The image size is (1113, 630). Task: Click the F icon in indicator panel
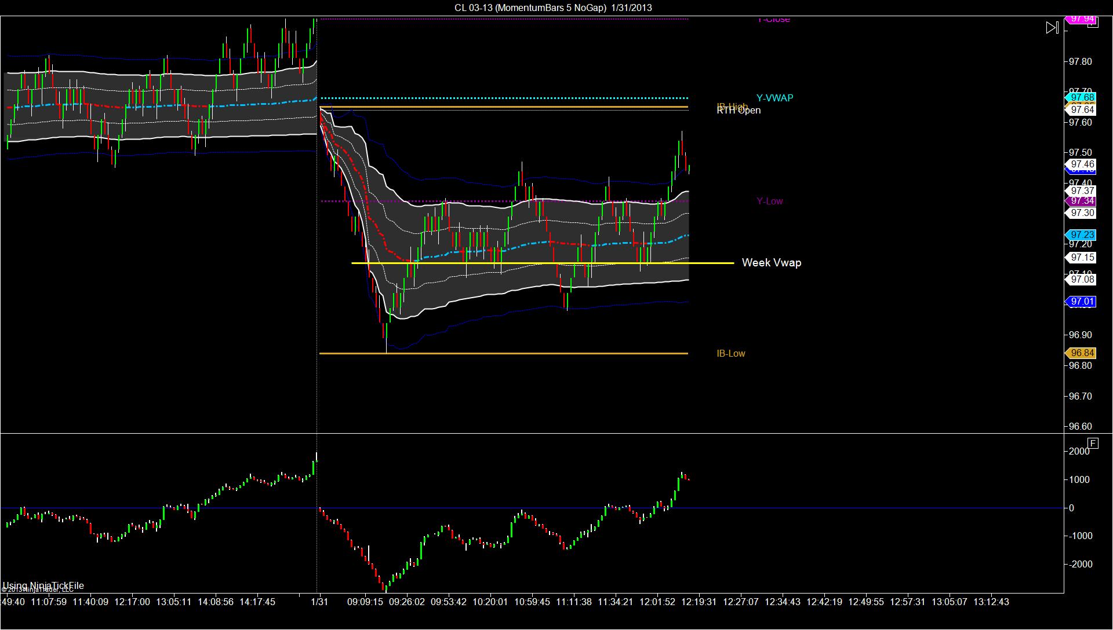(1093, 444)
